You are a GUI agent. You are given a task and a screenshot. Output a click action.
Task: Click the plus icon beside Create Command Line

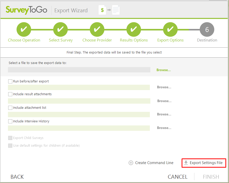(131, 163)
